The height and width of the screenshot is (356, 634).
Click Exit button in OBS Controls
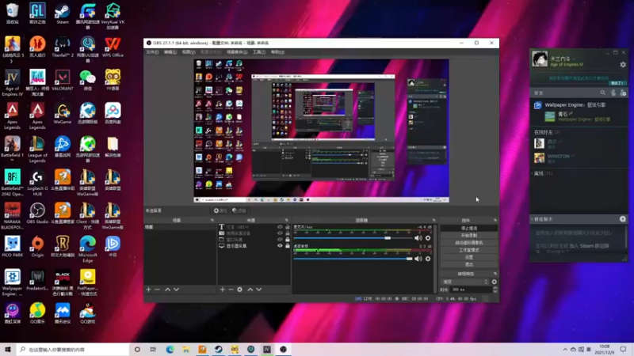pos(468,264)
